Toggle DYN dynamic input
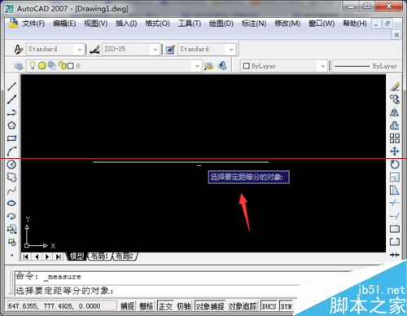 click(286, 306)
